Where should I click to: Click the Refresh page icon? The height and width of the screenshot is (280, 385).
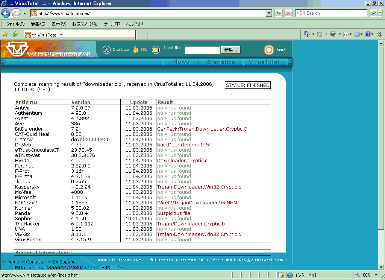(x=279, y=13)
